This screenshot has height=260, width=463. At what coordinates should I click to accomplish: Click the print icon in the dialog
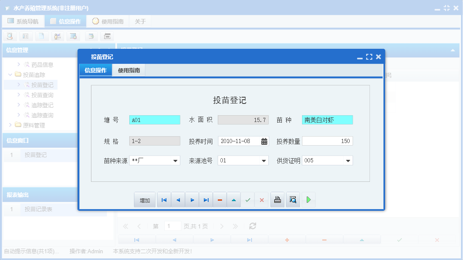[277, 199]
